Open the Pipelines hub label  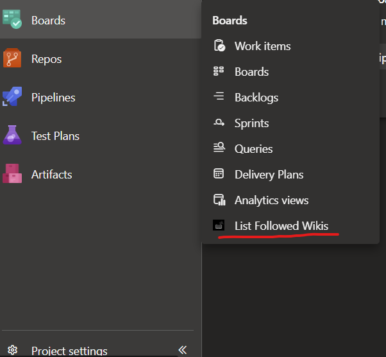(x=53, y=98)
